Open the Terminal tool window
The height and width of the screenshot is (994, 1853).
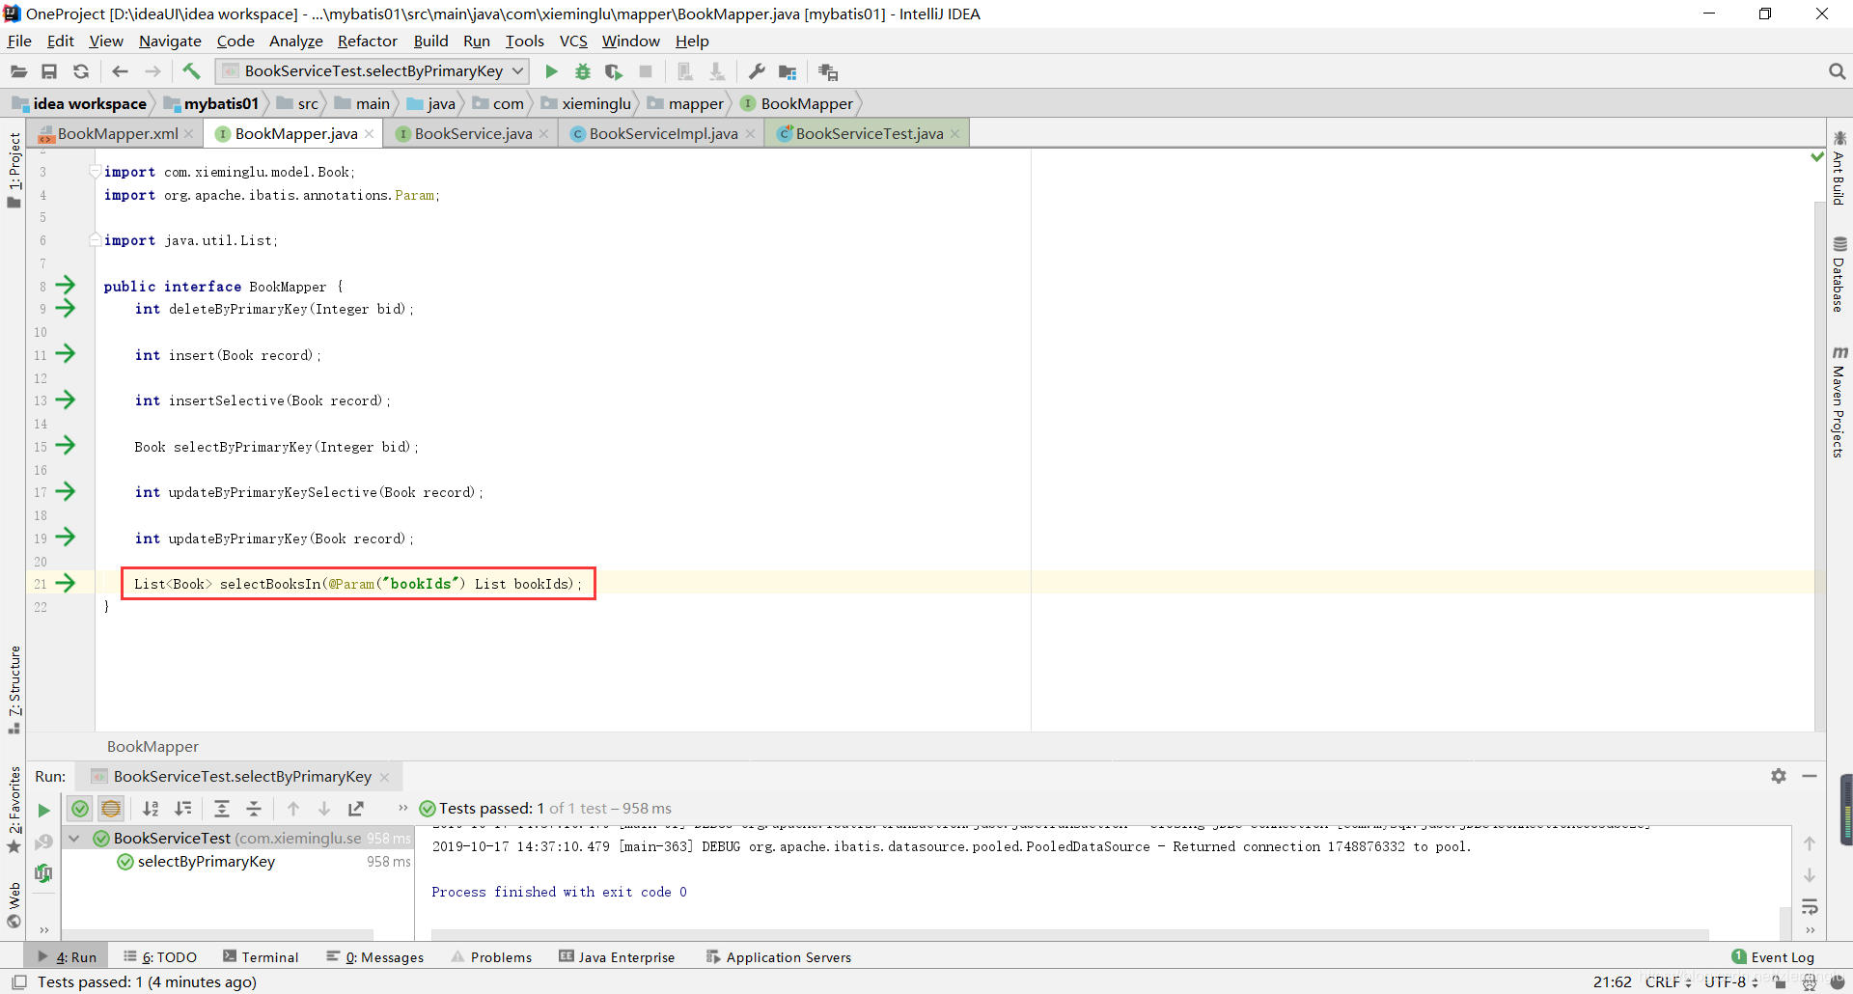pos(261,956)
